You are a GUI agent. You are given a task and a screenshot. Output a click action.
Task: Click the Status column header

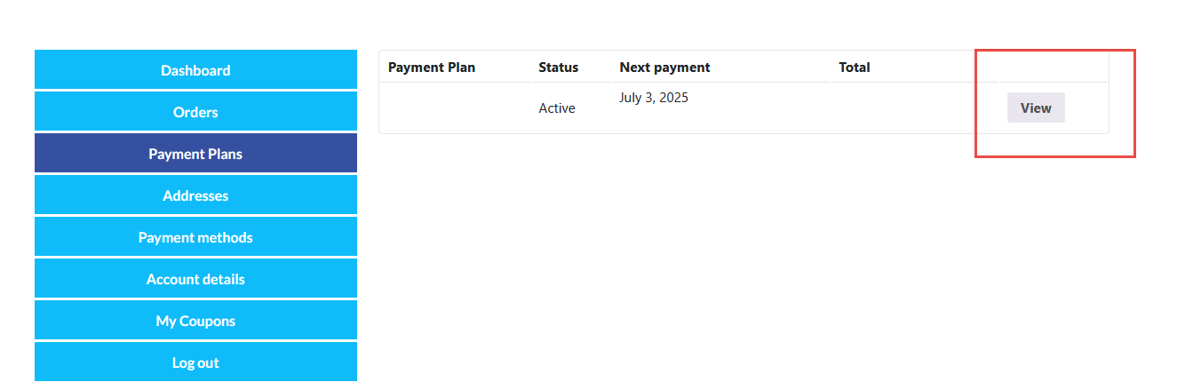558,68
